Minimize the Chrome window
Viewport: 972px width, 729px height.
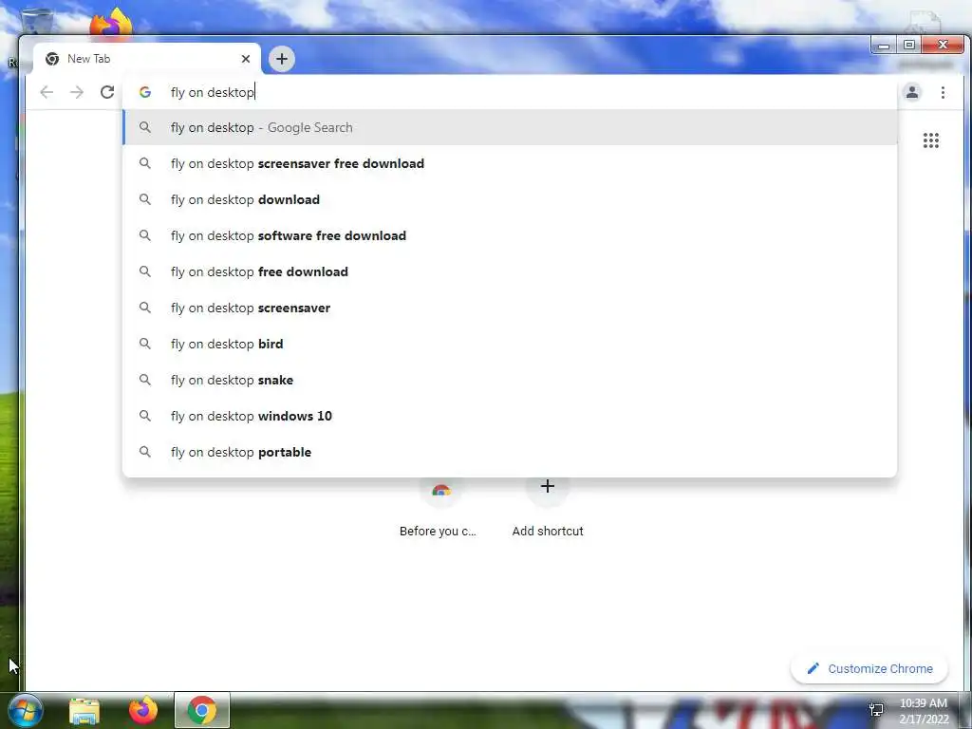coord(884,46)
